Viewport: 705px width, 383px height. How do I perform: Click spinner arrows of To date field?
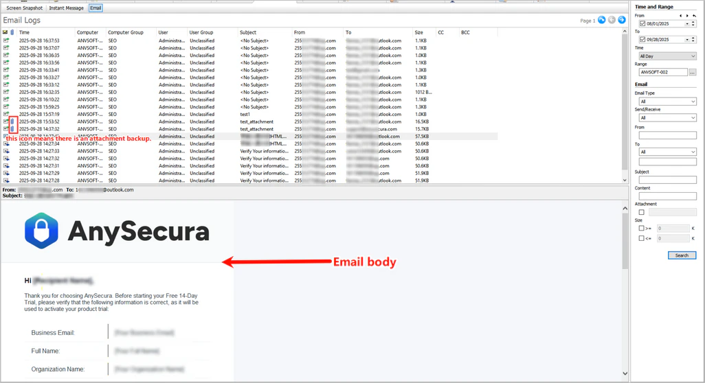pyautogui.click(x=693, y=40)
